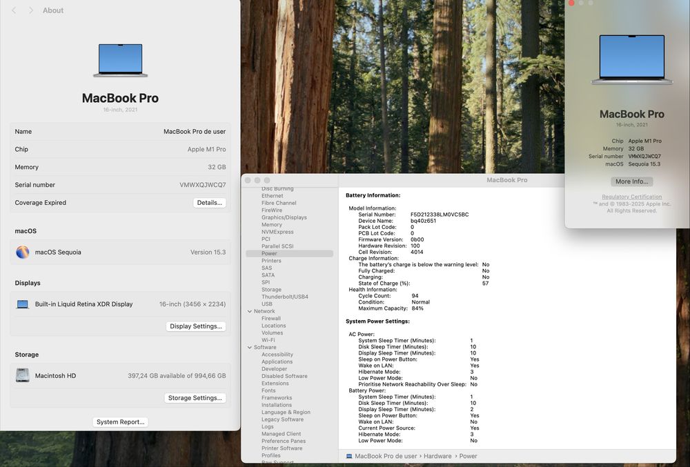Select Parallel SCSI in the sidebar
The width and height of the screenshot is (690, 467).
tap(277, 246)
